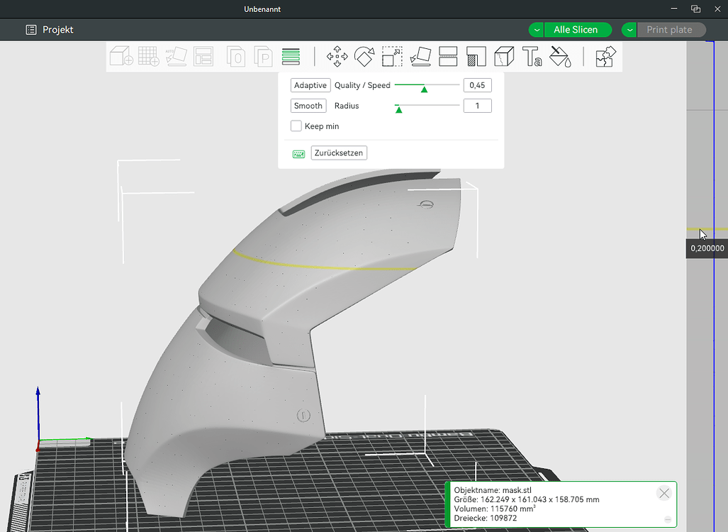Click the Split to parts icon
728x532 pixels.
click(x=263, y=56)
